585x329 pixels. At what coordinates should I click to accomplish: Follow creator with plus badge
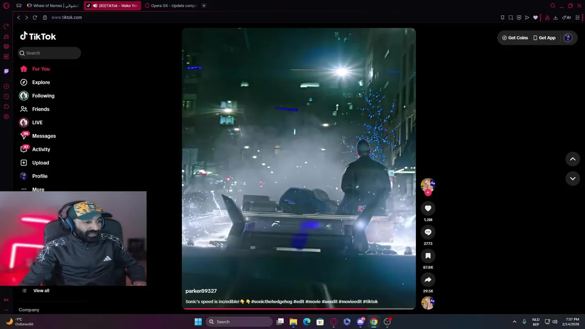(x=428, y=193)
